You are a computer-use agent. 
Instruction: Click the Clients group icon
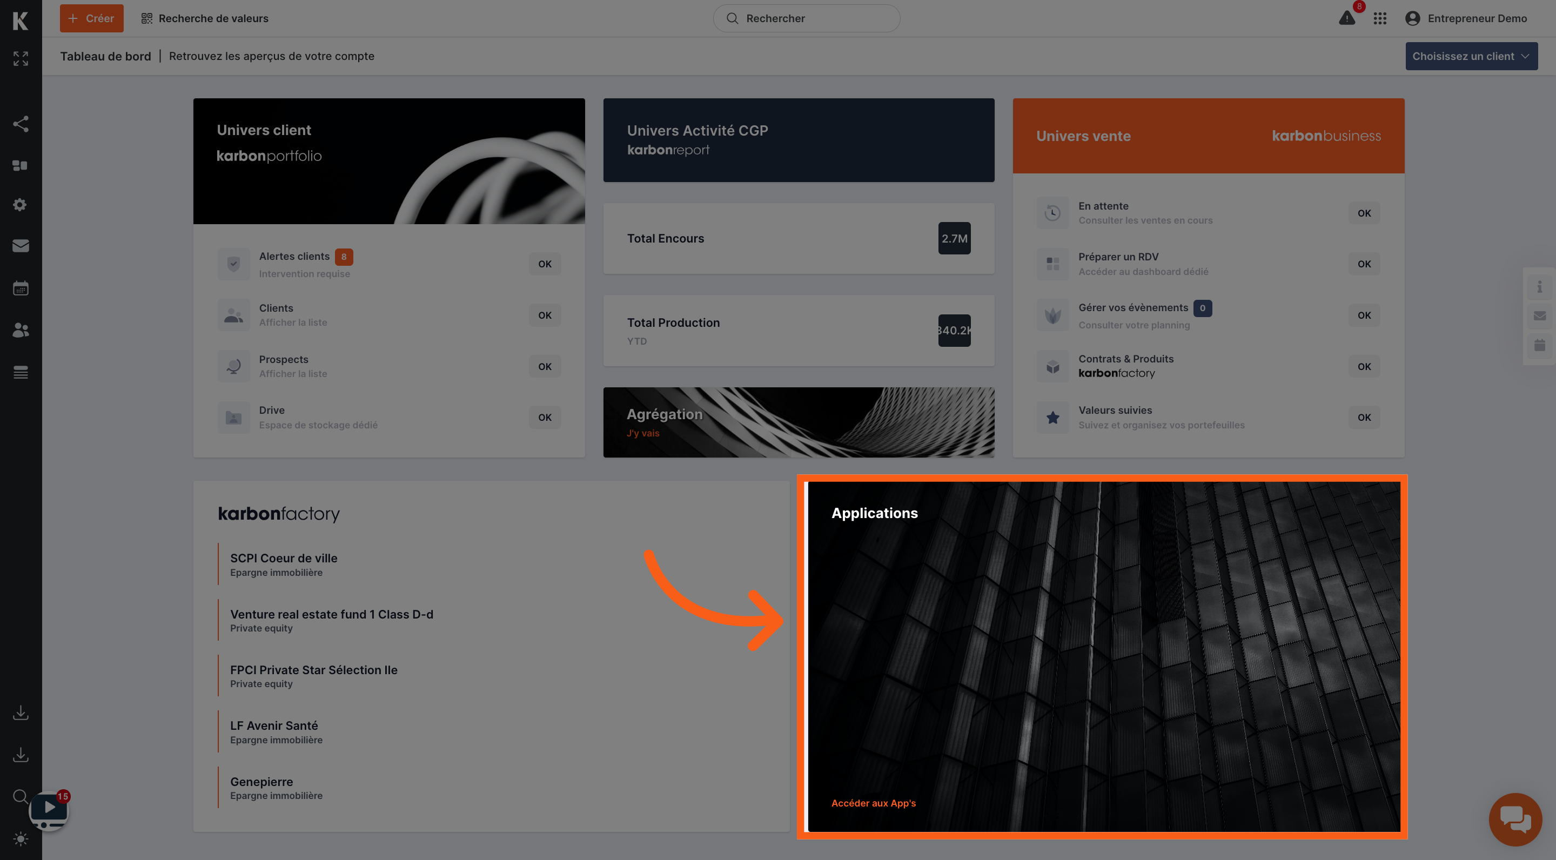point(234,315)
